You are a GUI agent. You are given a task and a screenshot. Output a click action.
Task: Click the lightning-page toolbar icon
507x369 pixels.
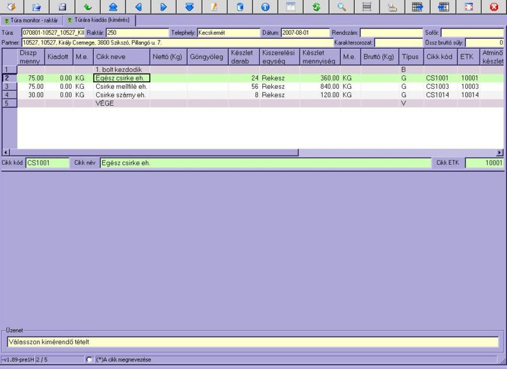(11, 7)
